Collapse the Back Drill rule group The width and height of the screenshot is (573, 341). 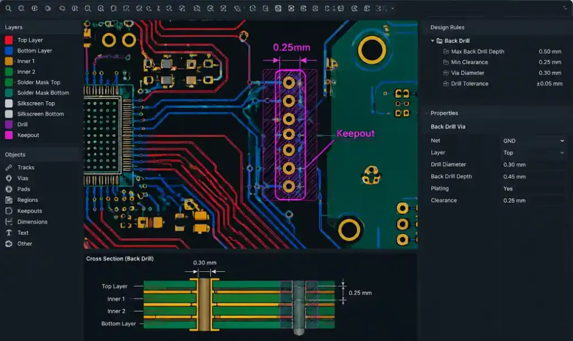[x=433, y=41]
